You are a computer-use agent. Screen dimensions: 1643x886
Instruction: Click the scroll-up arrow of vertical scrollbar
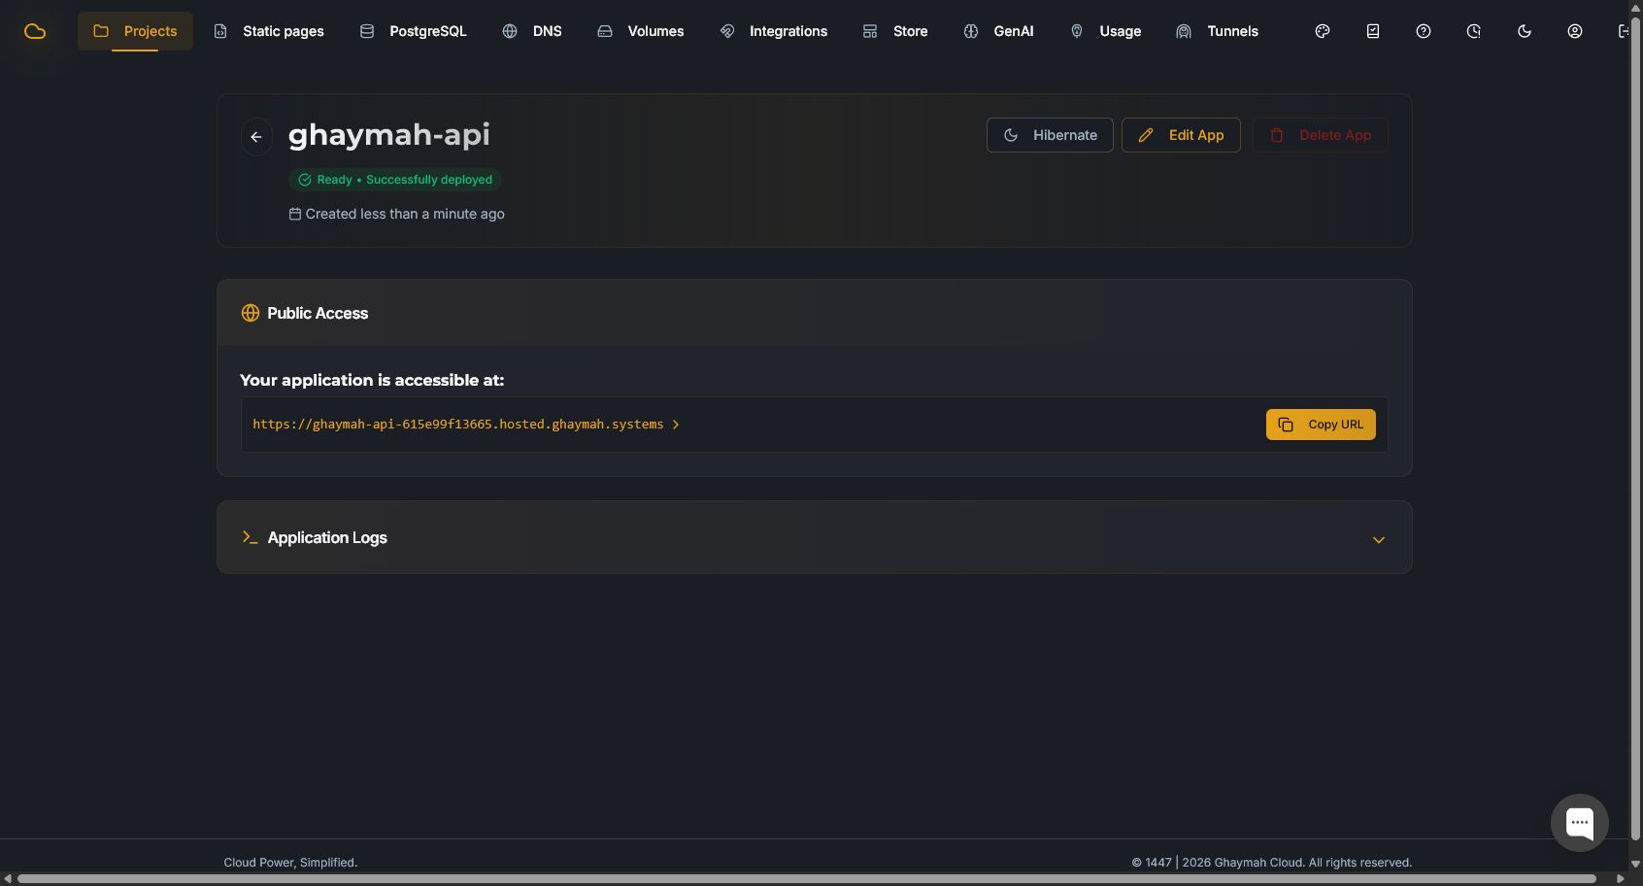click(1635, 7)
